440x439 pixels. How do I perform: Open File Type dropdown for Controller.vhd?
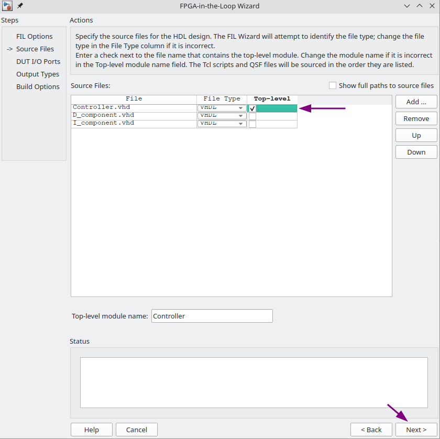click(x=222, y=108)
